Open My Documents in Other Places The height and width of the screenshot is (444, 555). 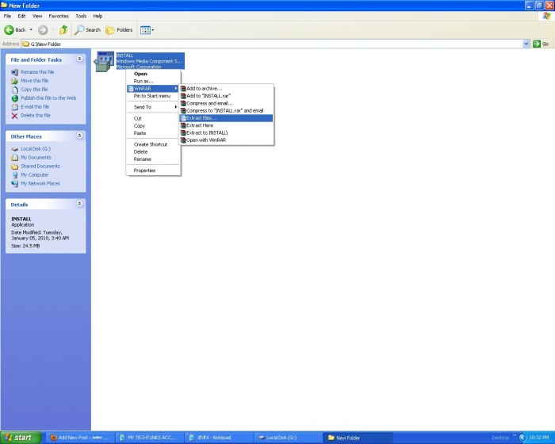tap(36, 158)
